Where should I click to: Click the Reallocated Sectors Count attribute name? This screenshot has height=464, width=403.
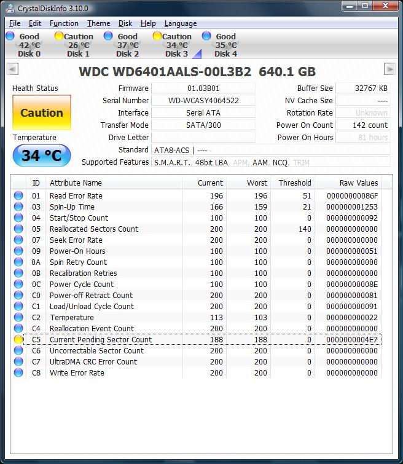(94, 229)
